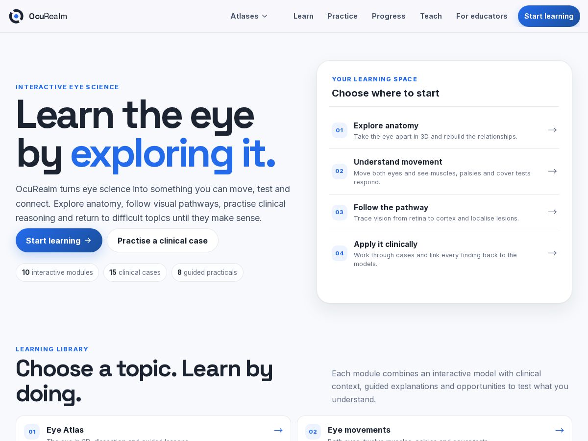
Task: Select the 01 badge beside Explore anatomy
Action: pyautogui.click(x=340, y=130)
